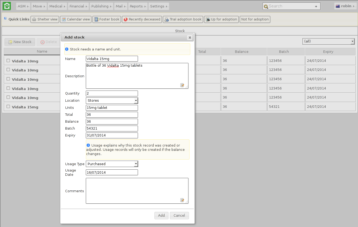Screen dimensions: 358x227
Task: Click into the Expiry date field
Action: tap(112, 135)
